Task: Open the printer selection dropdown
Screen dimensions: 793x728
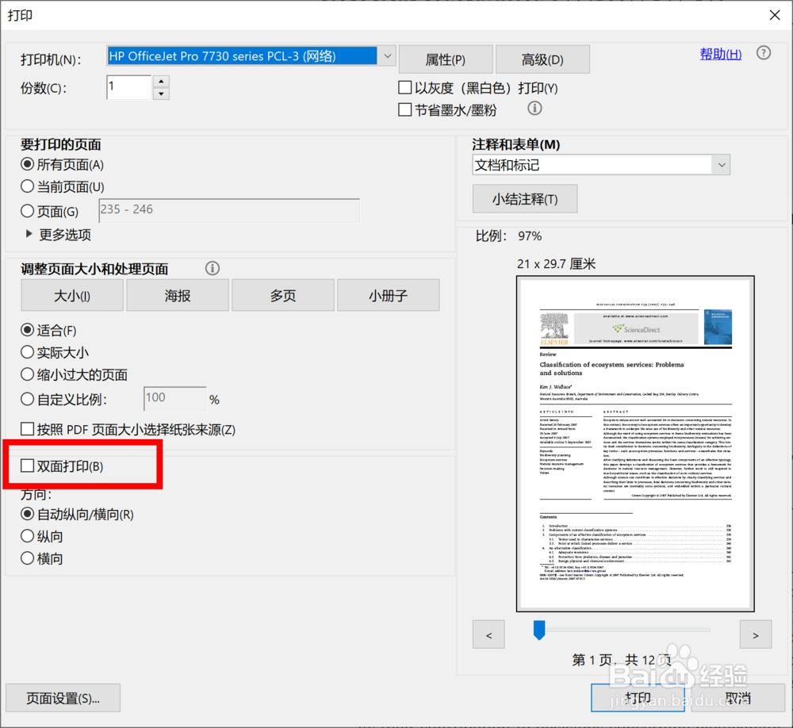Action: (387, 56)
